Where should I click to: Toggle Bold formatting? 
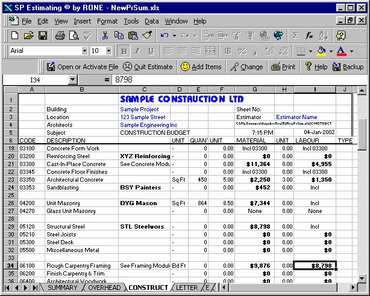click(x=124, y=51)
